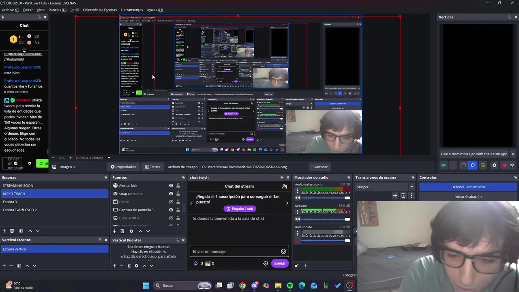Add a source in Vertical Fuentes panel

114,266
